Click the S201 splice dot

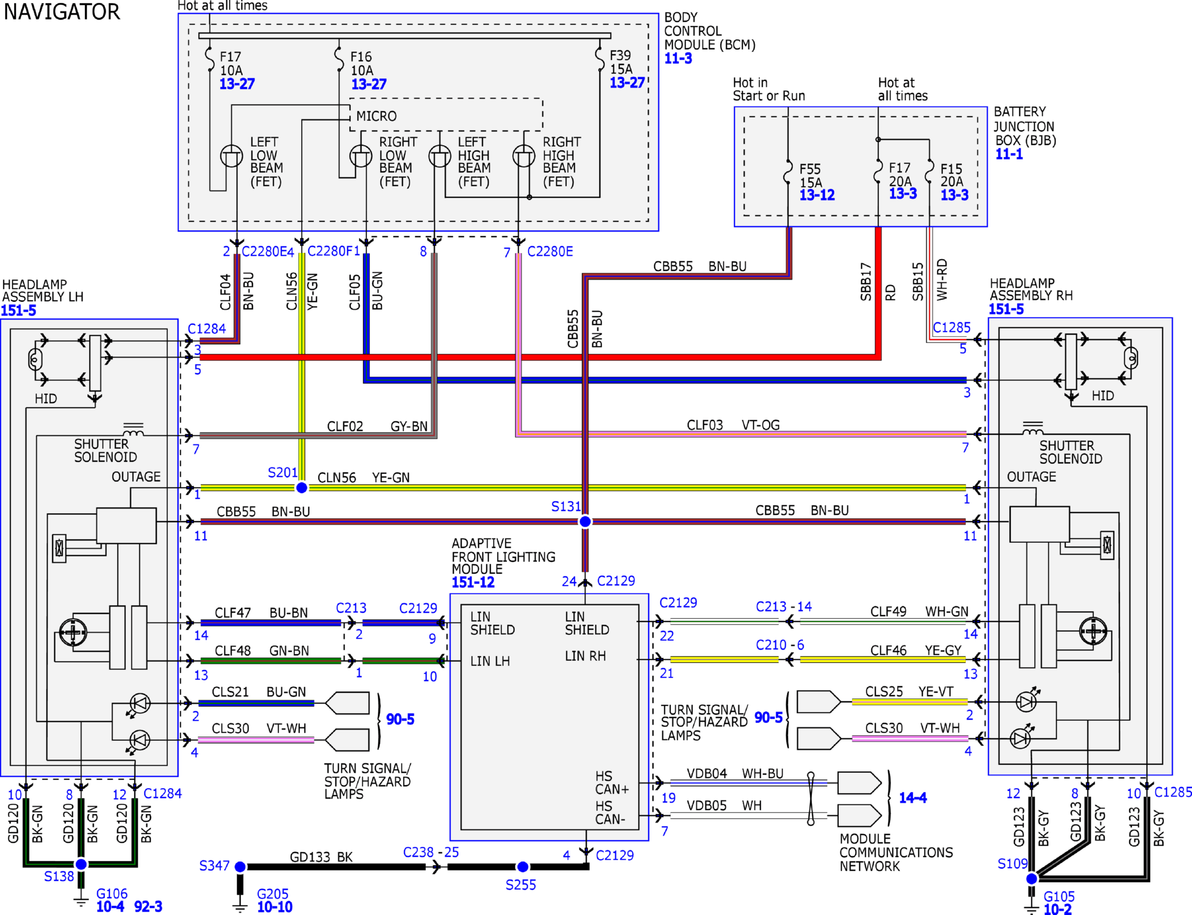pos(302,488)
